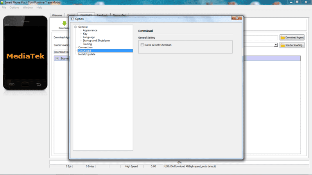The height and width of the screenshot is (175, 312).
Task: Click the folder icon on Scatter-loading
Action: (x=283, y=45)
